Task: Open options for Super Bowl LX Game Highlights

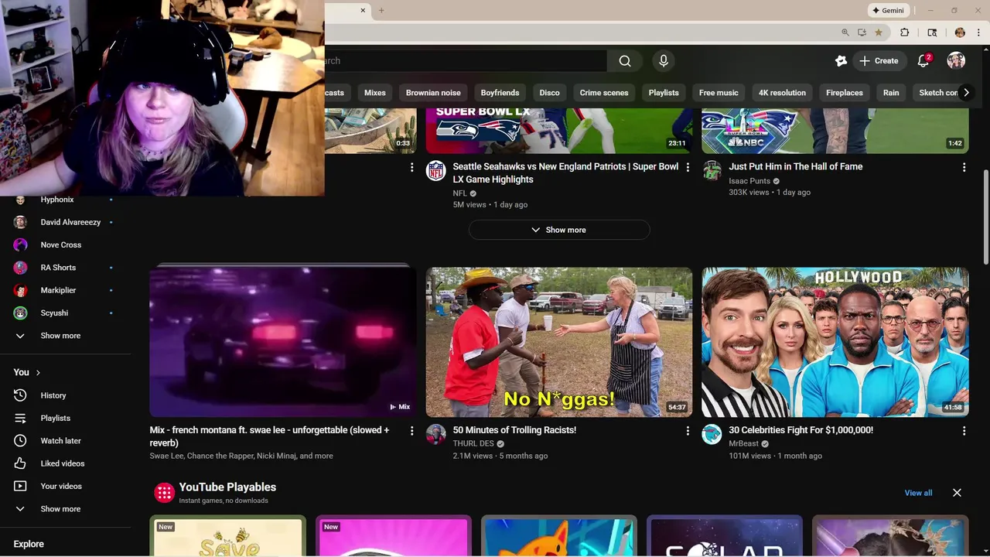Action: (x=688, y=167)
